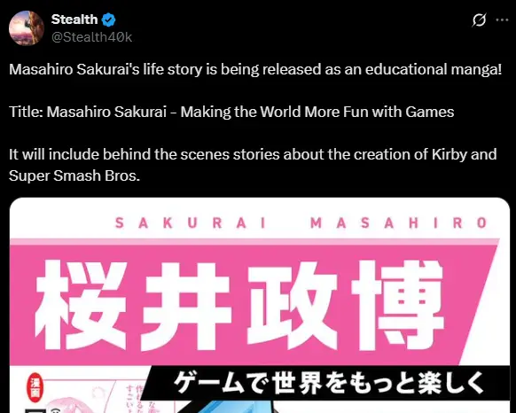Viewport: 516px width, 413px height.
Task: Open the Grok explain-post icon
Action: click(x=479, y=20)
